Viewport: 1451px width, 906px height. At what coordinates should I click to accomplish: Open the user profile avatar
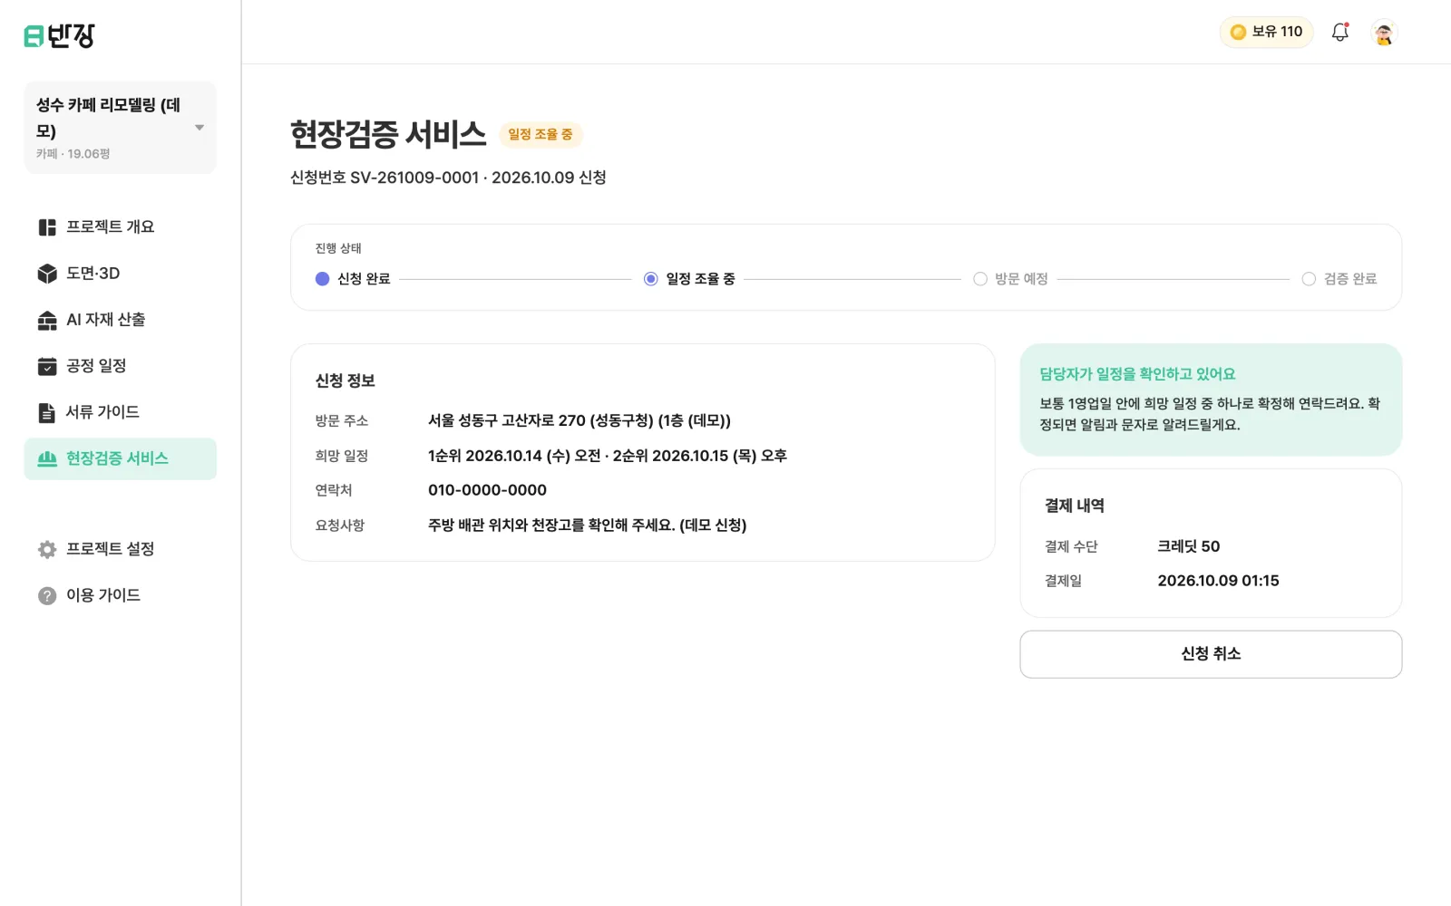(1383, 33)
